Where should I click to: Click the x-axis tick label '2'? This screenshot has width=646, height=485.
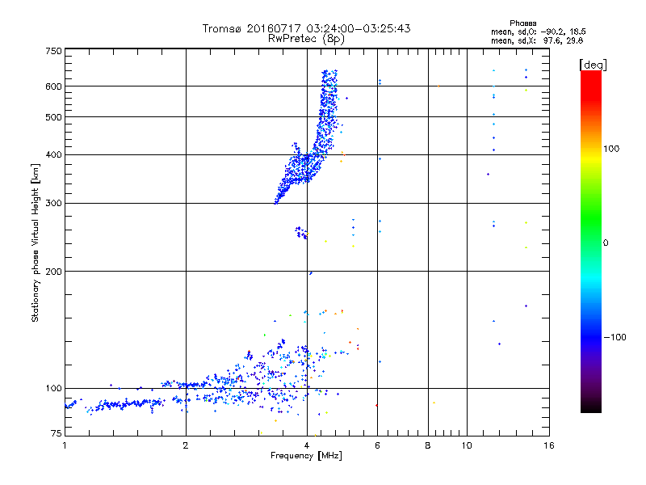(x=186, y=445)
